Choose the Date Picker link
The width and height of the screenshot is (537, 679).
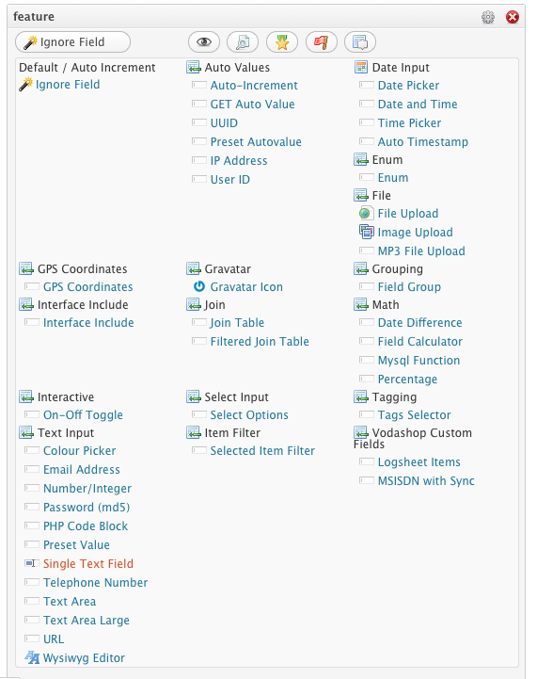click(x=408, y=86)
